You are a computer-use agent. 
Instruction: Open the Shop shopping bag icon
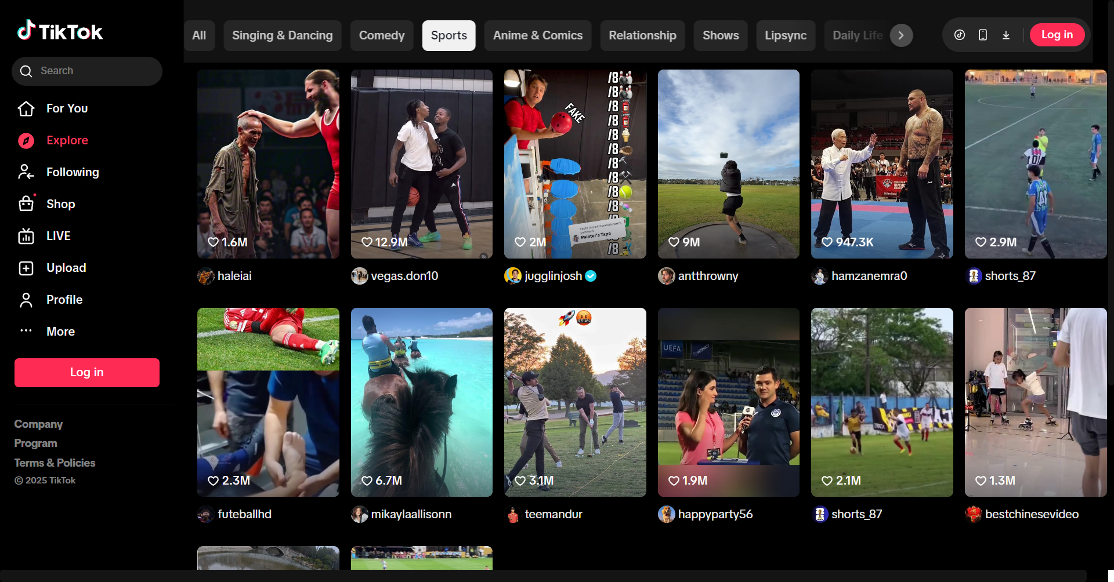pyautogui.click(x=26, y=204)
